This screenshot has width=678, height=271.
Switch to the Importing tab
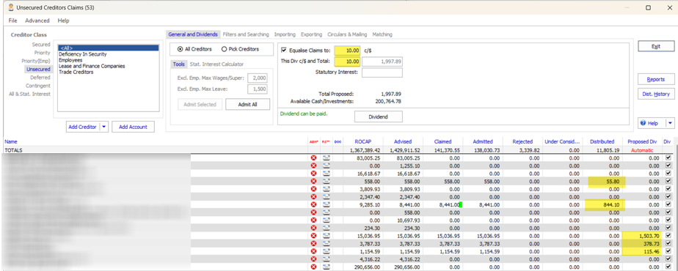coord(285,34)
